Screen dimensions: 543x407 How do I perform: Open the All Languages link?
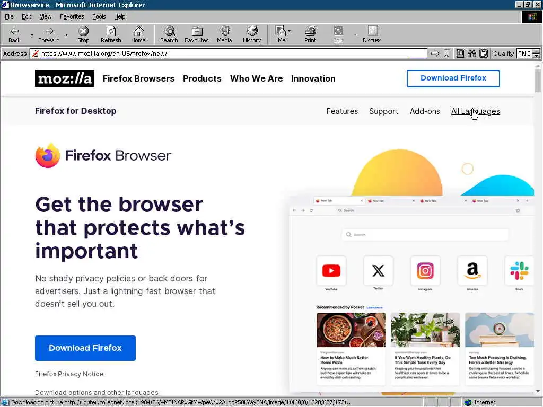[x=475, y=111]
